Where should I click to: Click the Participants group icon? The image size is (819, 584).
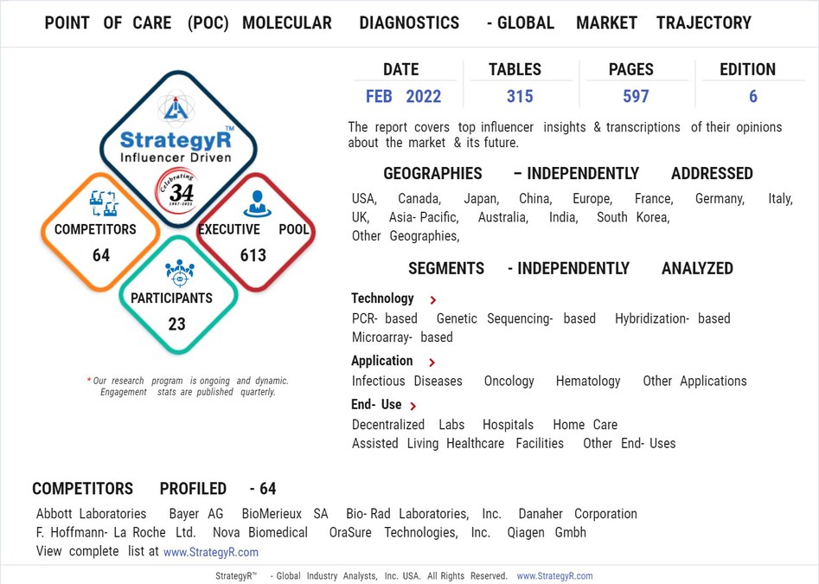click(180, 273)
